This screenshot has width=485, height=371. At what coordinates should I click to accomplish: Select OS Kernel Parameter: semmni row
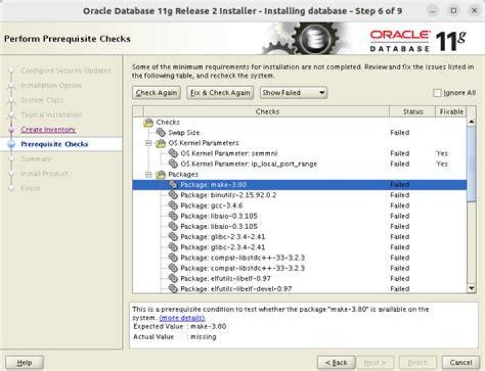[x=299, y=154]
